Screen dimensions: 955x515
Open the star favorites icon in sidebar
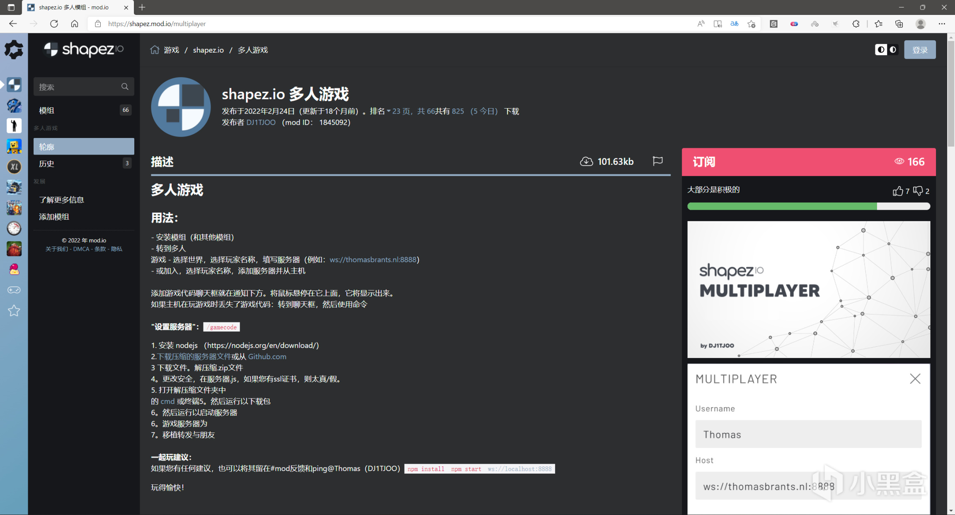[x=14, y=311]
